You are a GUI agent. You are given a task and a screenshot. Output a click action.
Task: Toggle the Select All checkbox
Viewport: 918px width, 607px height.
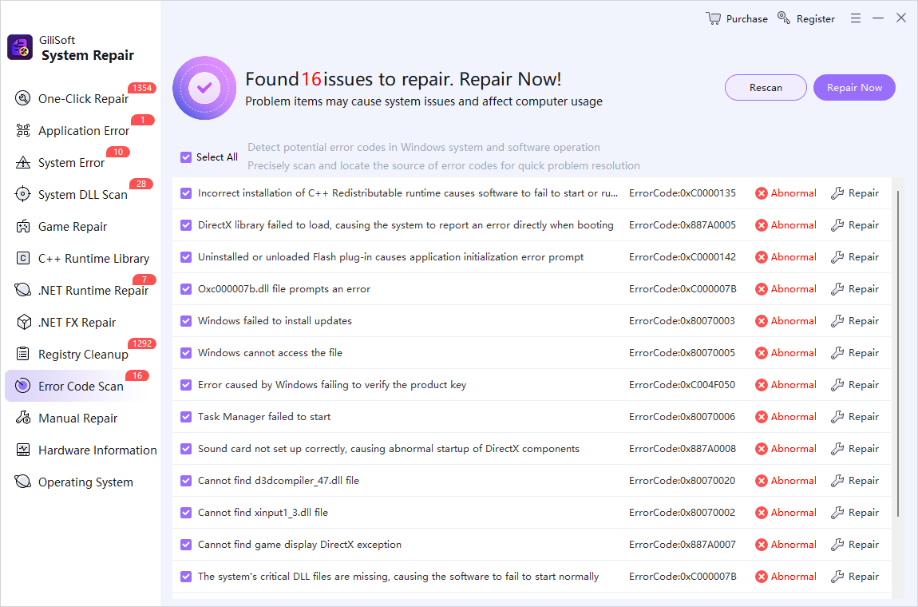click(186, 157)
